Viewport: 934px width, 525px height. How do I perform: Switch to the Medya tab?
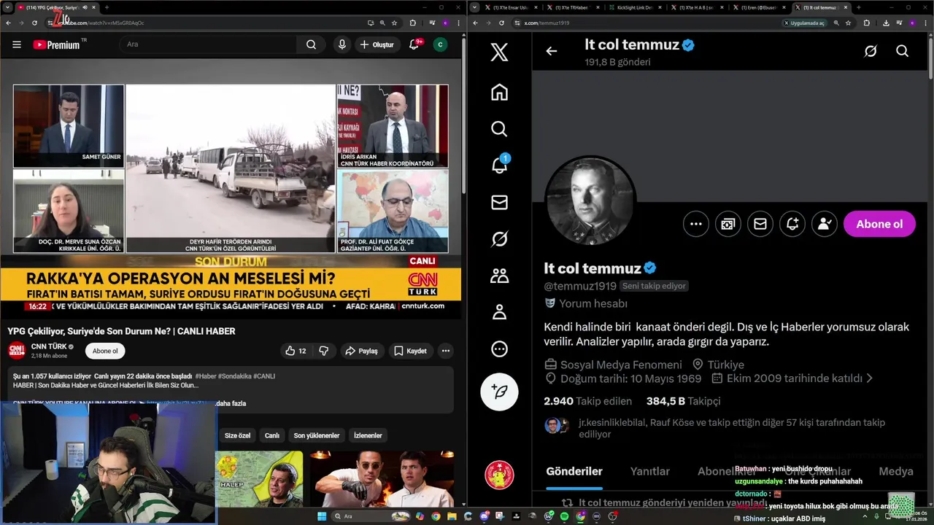point(896,471)
